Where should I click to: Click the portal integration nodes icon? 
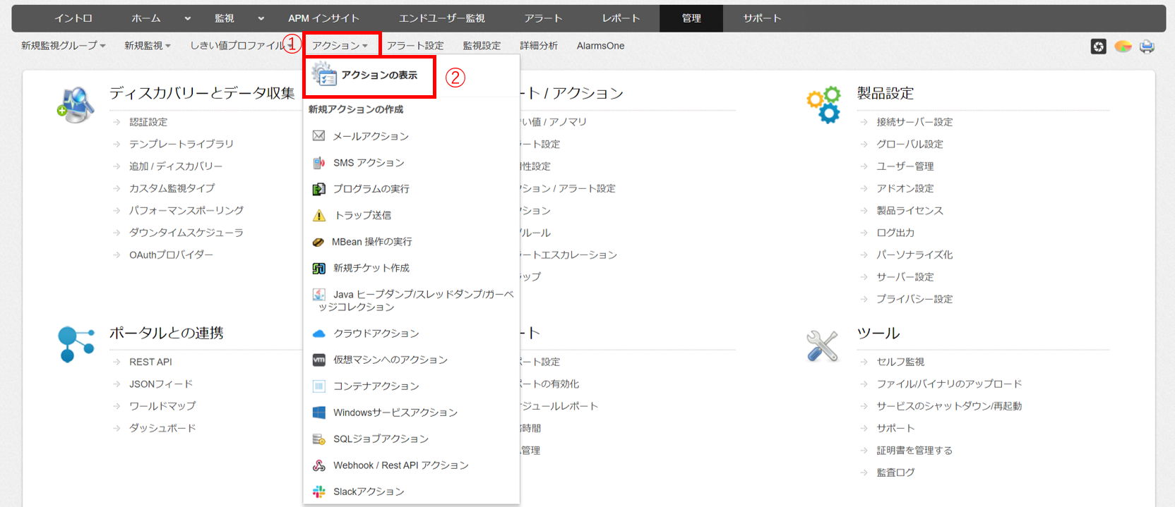point(76,344)
